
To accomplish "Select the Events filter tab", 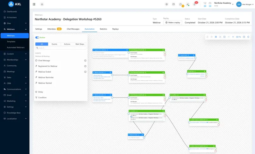I will [54, 44].
